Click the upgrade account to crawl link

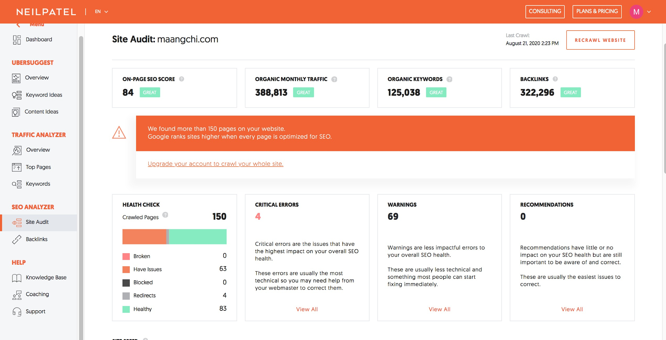pos(215,164)
